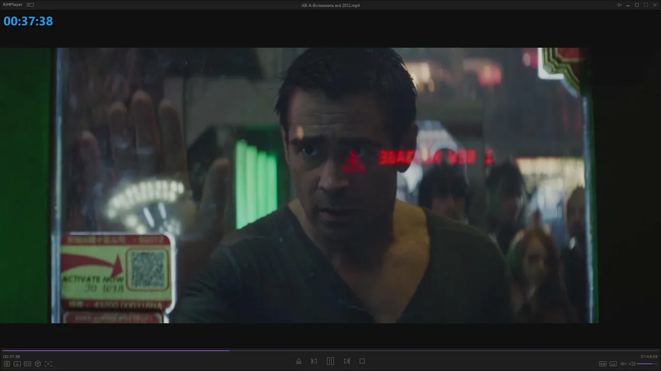Screen dimensions: 661x371
Task: Click the total duration 01:49:59 label
Action: [x=649, y=357]
